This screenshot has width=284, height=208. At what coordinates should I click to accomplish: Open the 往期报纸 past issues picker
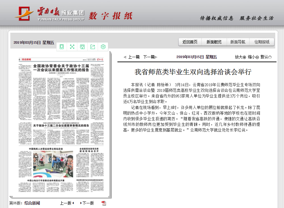(x=262, y=42)
